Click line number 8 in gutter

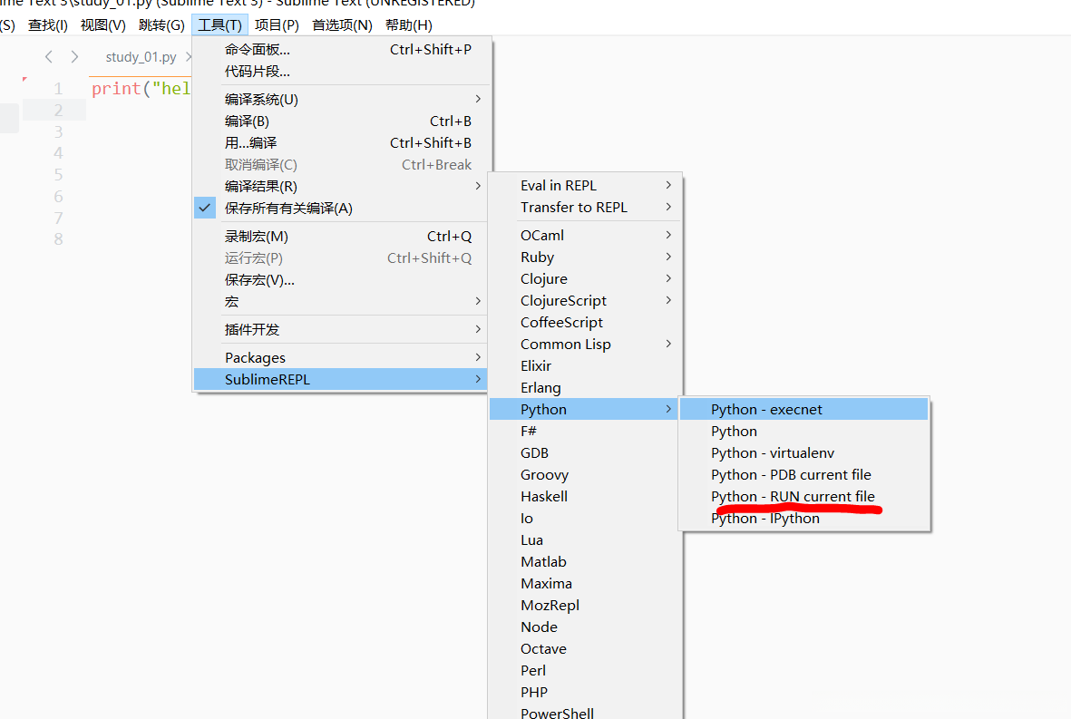tap(59, 239)
